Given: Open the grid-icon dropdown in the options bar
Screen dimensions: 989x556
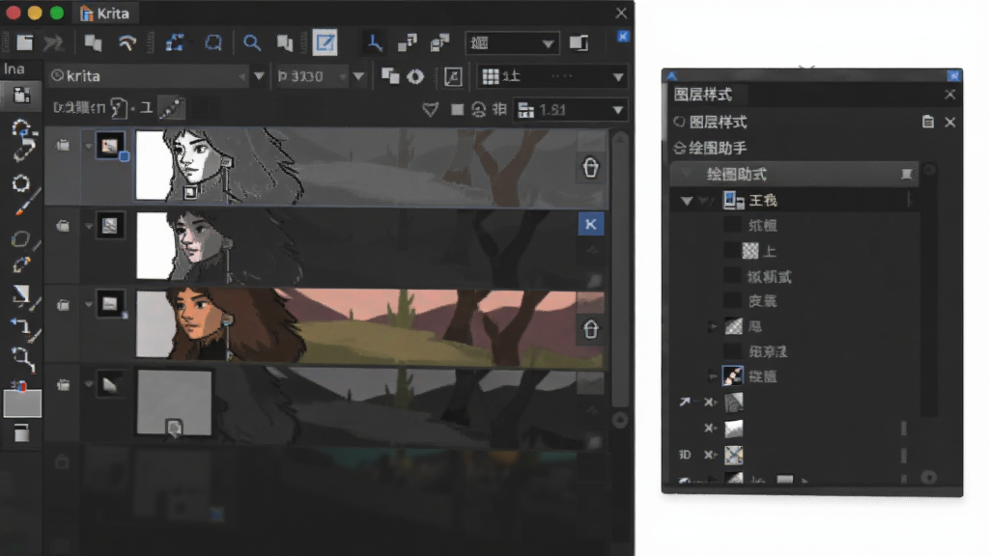Looking at the screenshot, I should pos(552,76).
